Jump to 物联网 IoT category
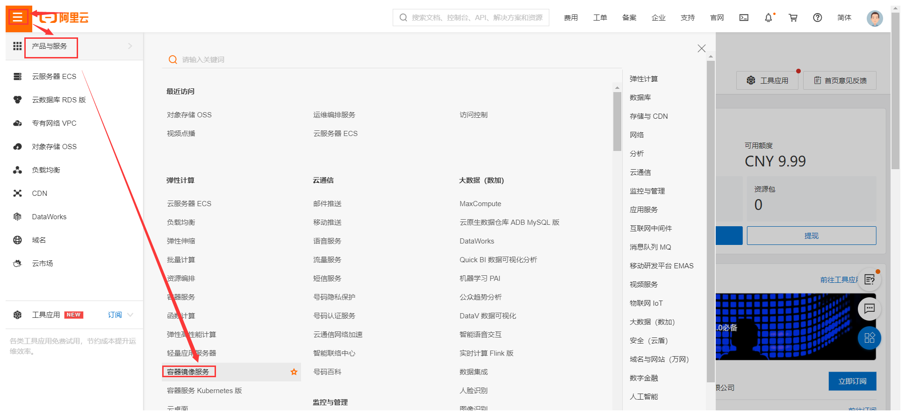Image resolution: width=906 pixels, height=416 pixels. pos(647,303)
